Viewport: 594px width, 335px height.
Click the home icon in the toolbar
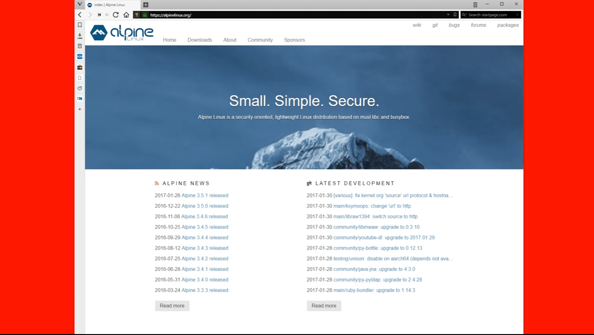[126, 14]
